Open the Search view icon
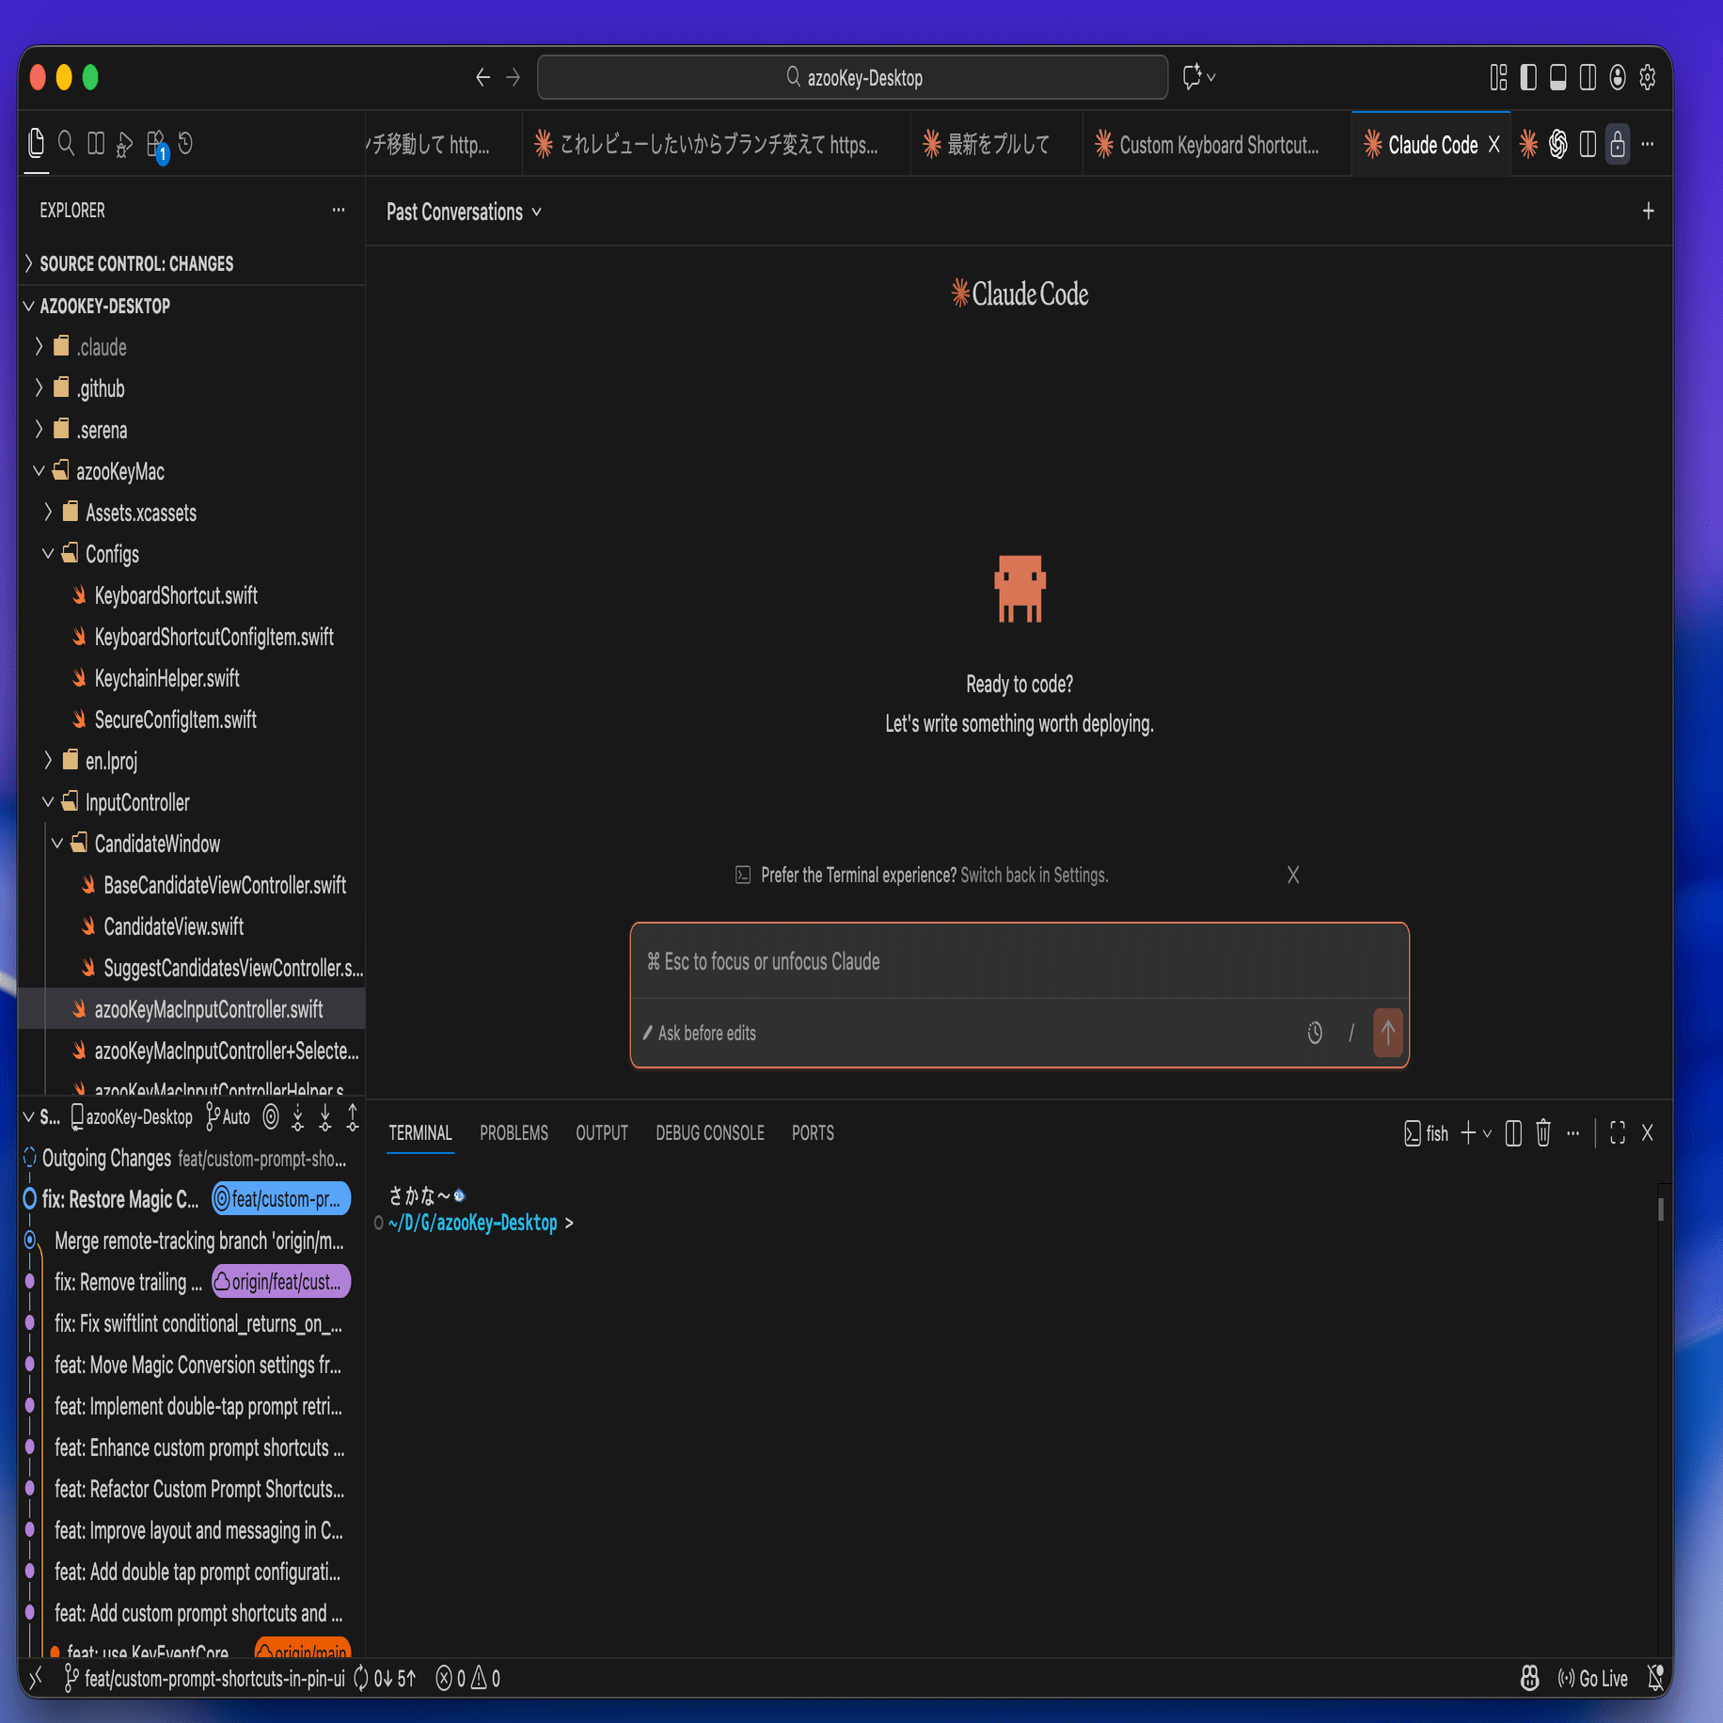This screenshot has width=1723, height=1723. (66, 143)
